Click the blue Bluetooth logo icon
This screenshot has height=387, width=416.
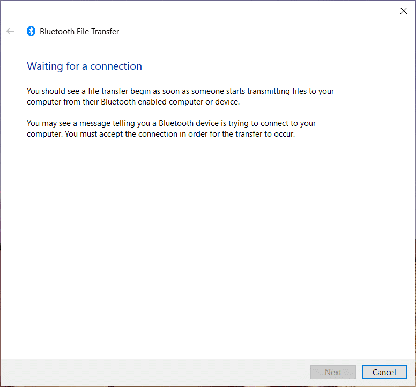coord(31,31)
